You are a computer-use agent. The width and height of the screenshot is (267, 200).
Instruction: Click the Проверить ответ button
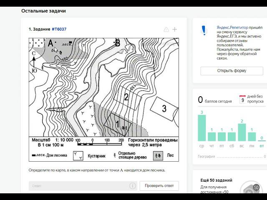point(159,186)
